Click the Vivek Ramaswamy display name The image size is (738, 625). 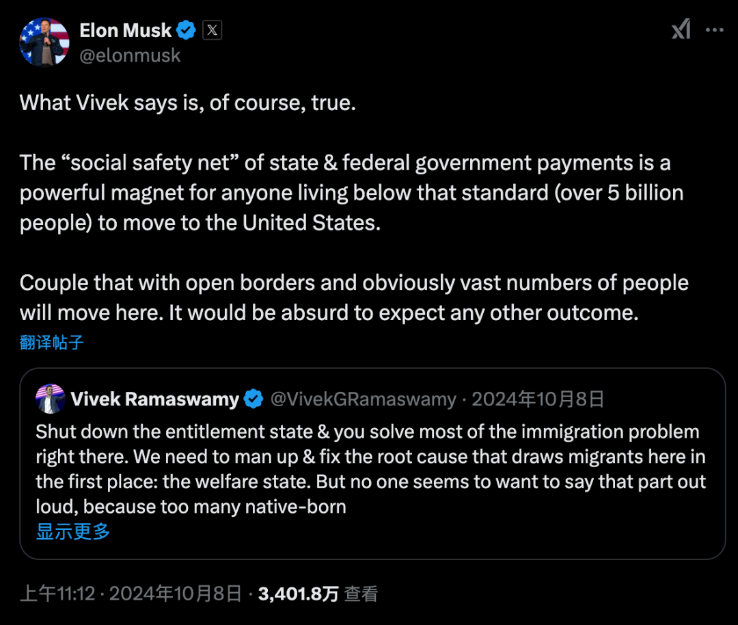(156, 399)
